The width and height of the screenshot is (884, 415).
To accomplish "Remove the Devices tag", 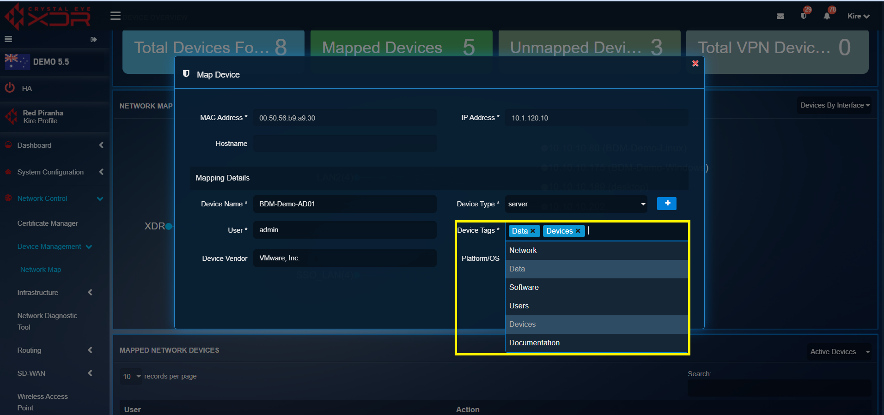I will coord(578,231).
